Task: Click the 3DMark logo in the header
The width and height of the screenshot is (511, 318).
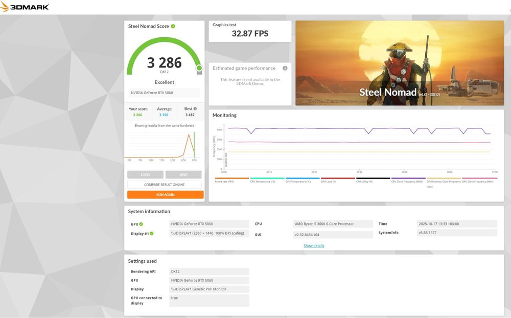Action: [x=25, y=7]
